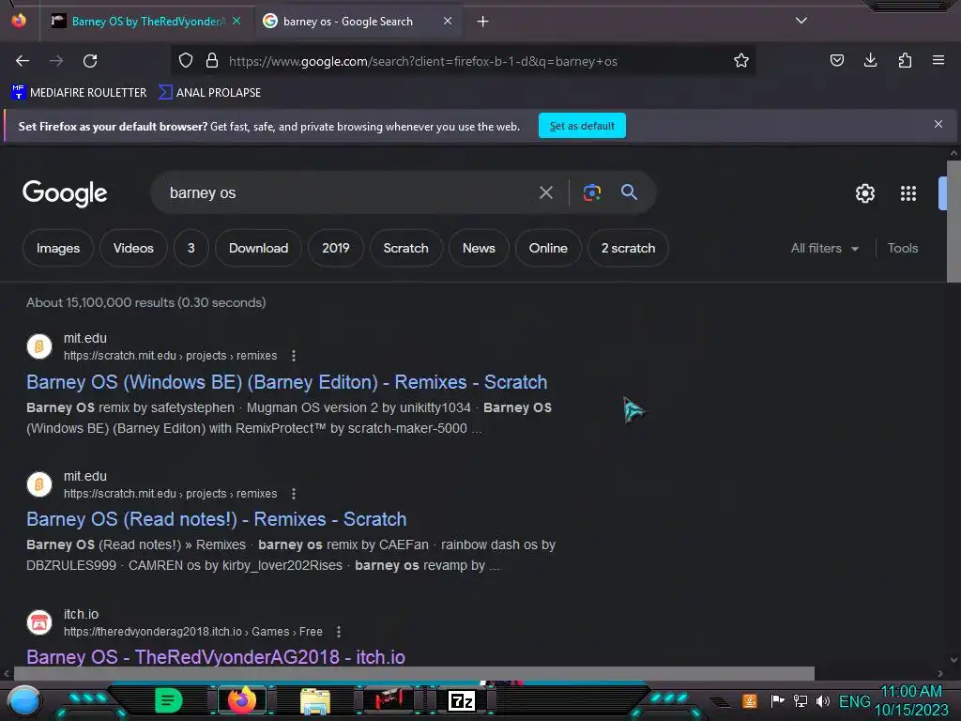This screenshot has width=961, height=721.
Task: Open the Firefox downloads panel
Action: pos(870,60)
